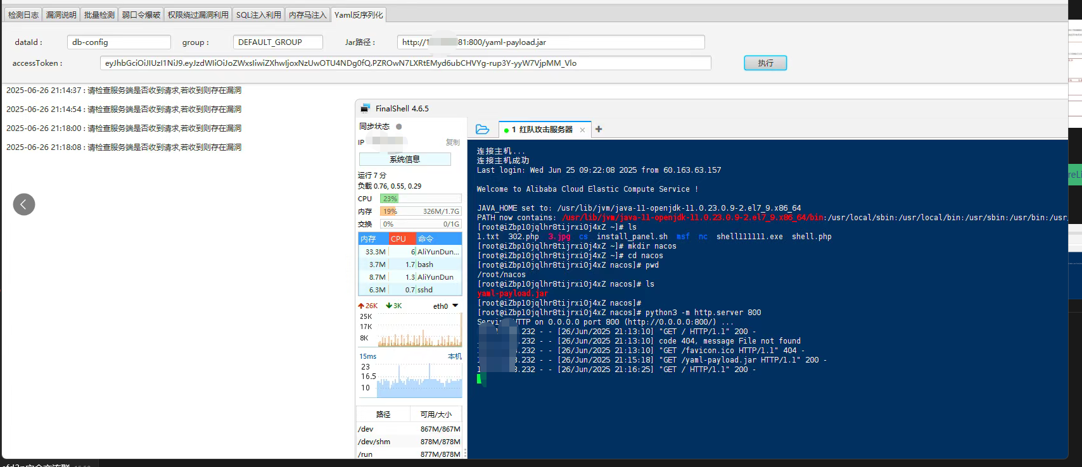This screenshot has height=467, width=1082.
Task: Click the CPU usage bar showing 23%
Action: click(421, 199)
